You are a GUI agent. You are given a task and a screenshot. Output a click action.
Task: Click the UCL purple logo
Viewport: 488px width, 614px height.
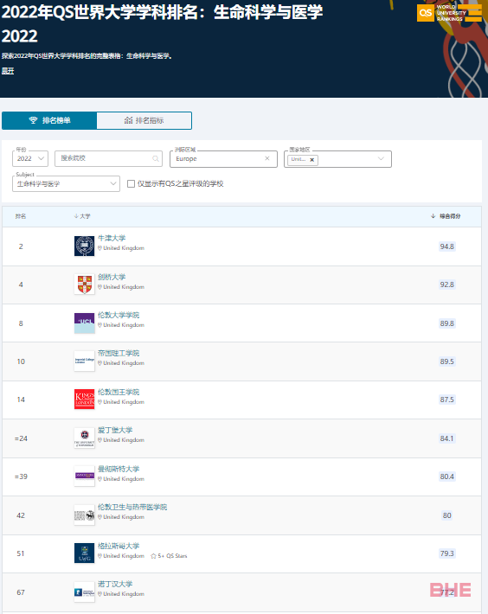click(x=85, y=323)
